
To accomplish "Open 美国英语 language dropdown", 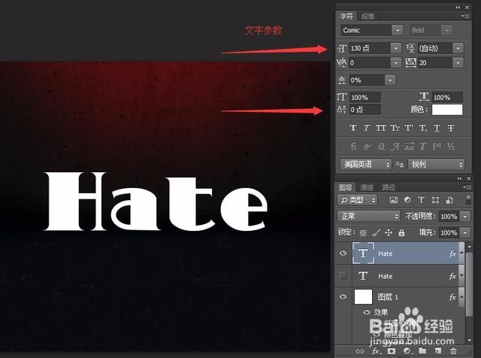I will pyautogui.click(x=366, y=165).
